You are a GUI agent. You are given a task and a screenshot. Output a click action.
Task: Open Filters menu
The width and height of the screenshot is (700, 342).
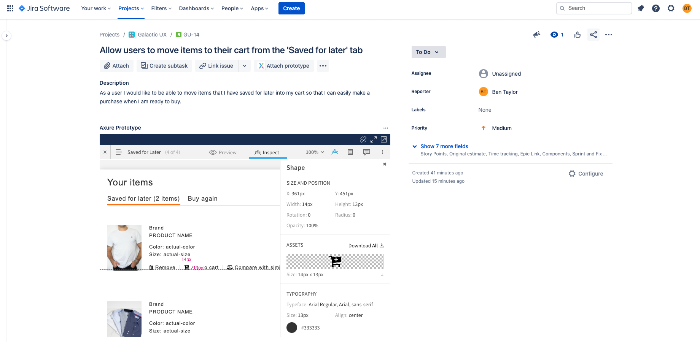[161, 8]
